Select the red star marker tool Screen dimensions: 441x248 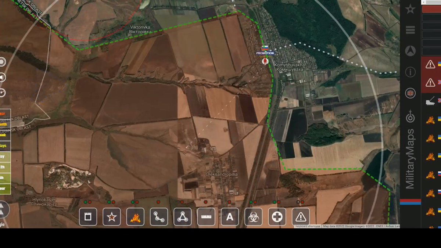112,217
